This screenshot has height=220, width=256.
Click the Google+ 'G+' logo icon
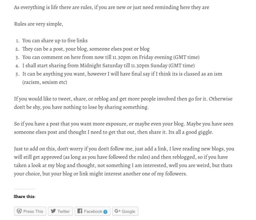(117, 211)
